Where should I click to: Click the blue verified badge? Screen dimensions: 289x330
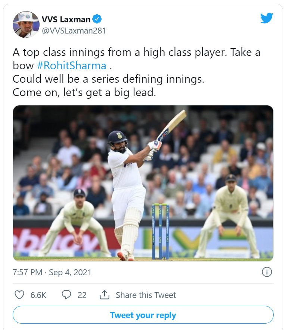coord(97,19)
